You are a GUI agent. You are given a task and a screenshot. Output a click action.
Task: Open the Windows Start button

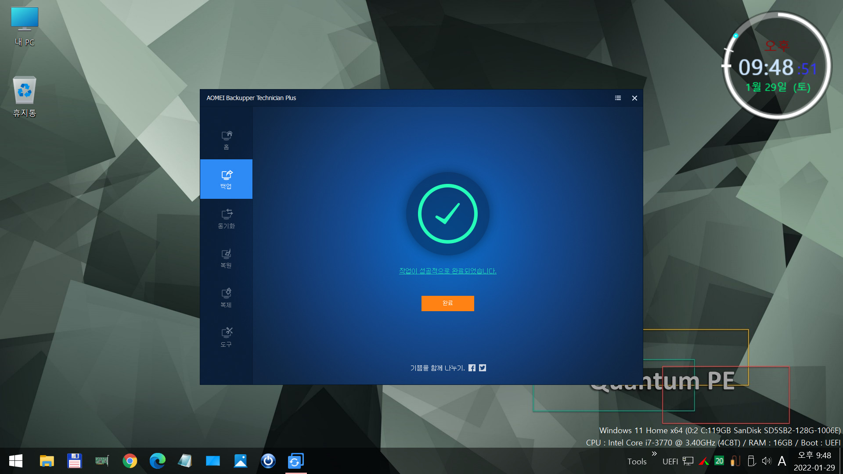click(x=16, y=461)
